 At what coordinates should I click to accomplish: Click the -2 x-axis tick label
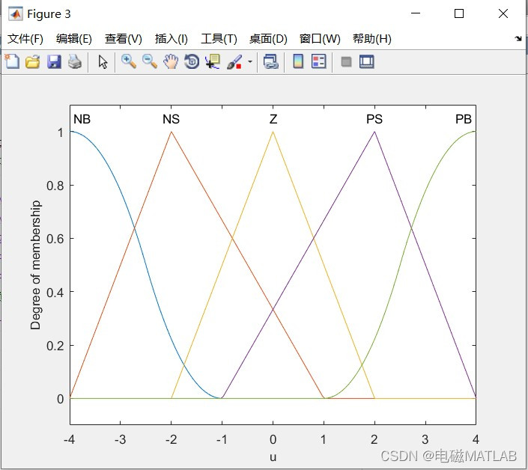click(x=171, y=439)
